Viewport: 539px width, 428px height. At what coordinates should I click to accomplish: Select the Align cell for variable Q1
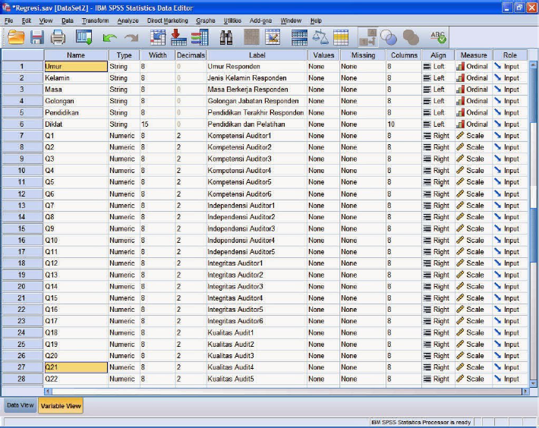pos(437,136)
